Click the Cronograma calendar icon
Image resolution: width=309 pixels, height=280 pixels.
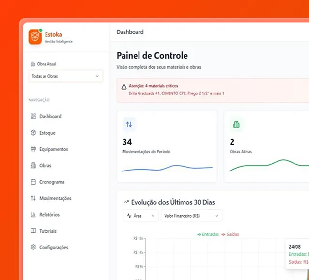click(x=33, y=182)
